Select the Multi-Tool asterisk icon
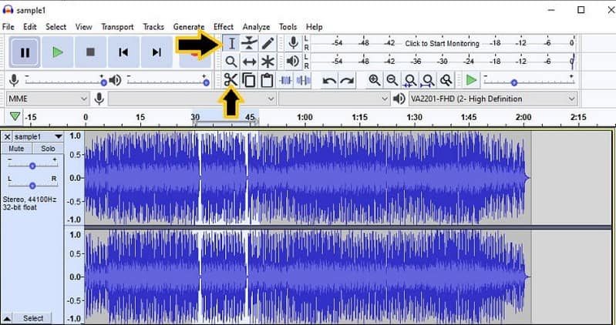Image resolution: width=616 pixels, height=325 pixels. point(268,62)
